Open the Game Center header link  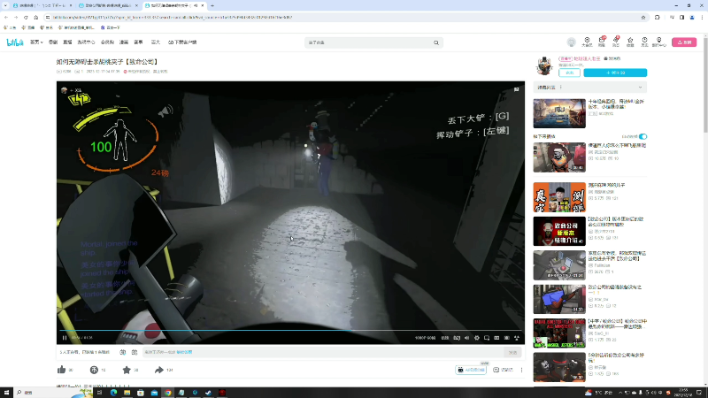(x=86, y=42)
